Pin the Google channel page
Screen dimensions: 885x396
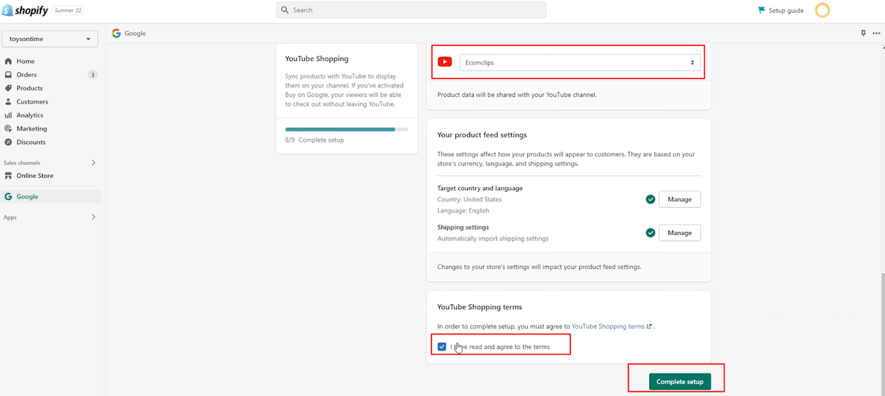863,33
